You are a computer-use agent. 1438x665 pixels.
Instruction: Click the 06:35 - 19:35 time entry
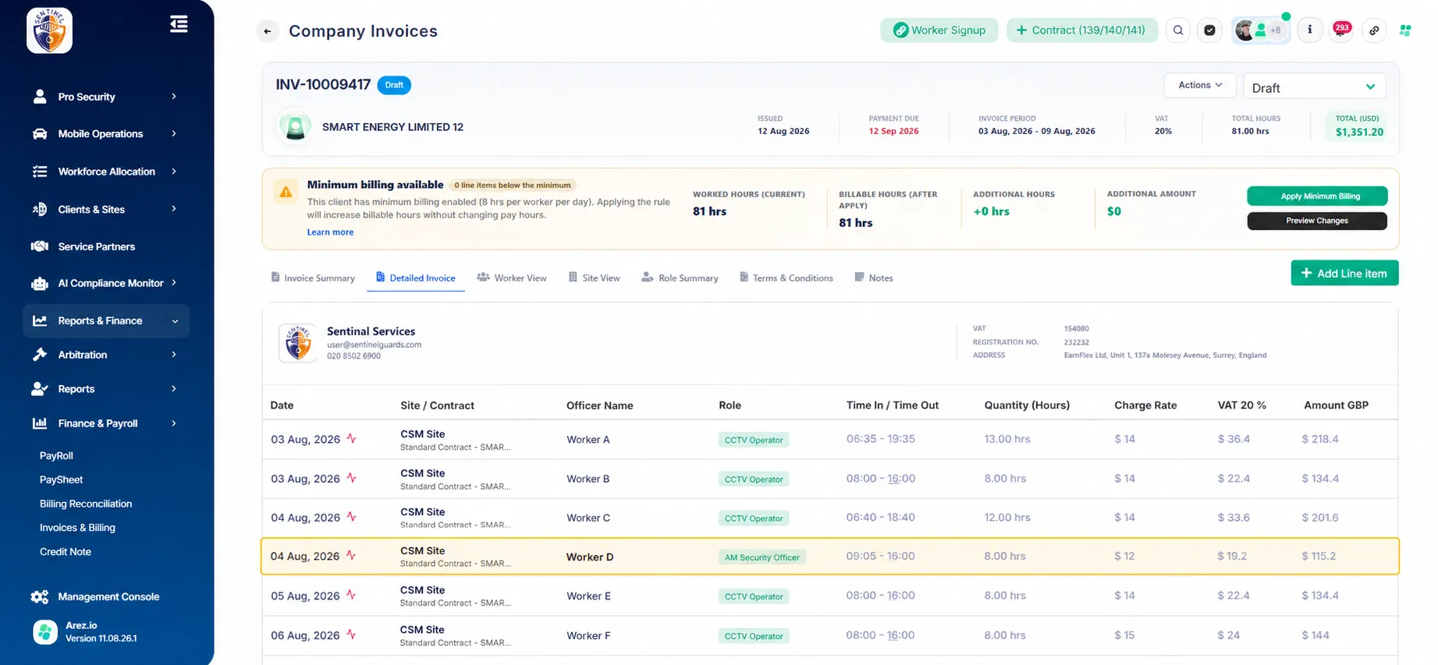click(881, 439)
